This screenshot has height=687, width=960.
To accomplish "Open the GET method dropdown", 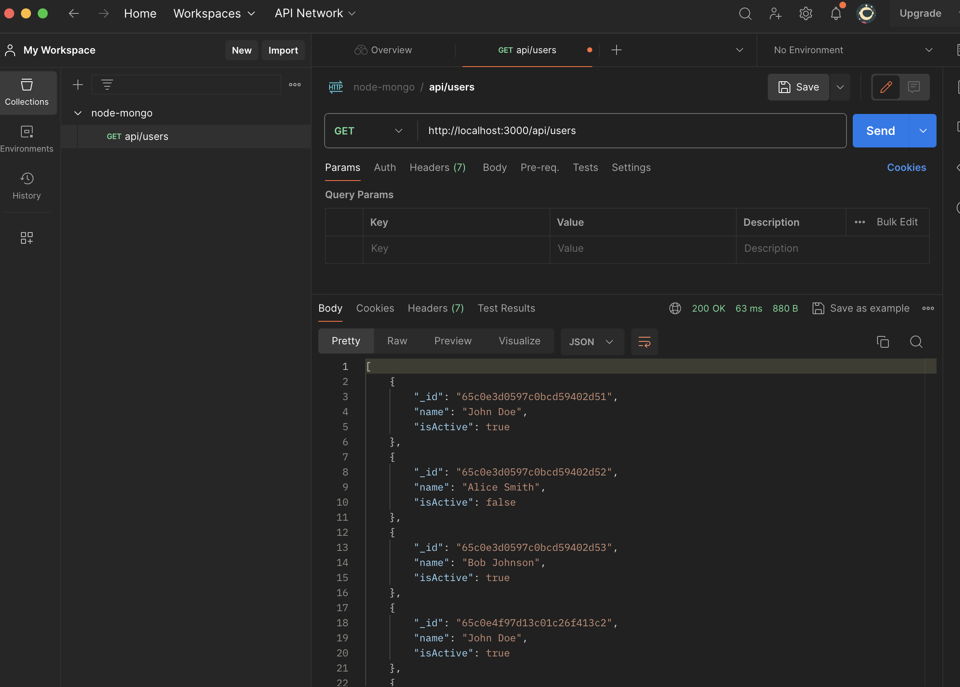I will click(368, 131).
